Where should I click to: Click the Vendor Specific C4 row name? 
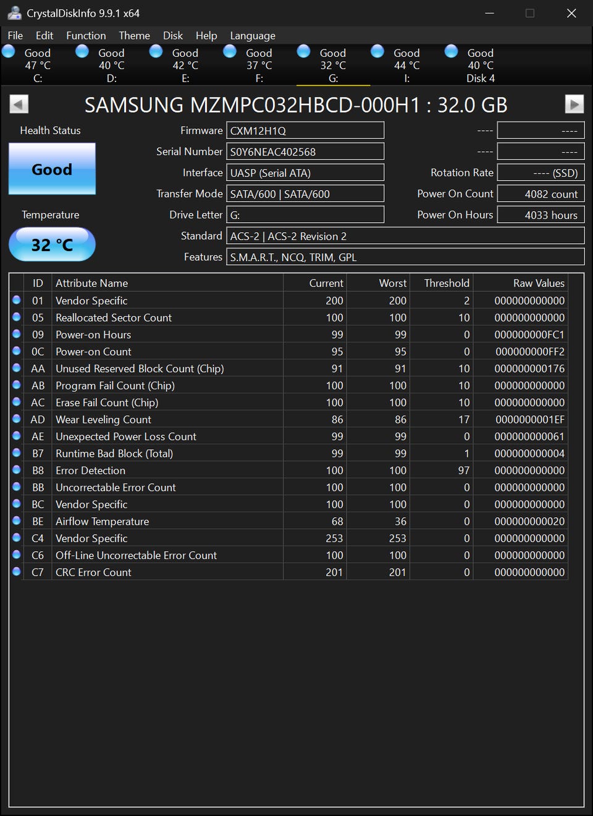coord(91,538)
